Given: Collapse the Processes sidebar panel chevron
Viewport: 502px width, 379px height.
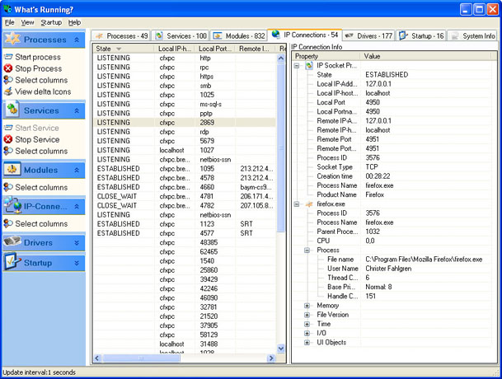Looking at the screenshot, I should [77, 39].
